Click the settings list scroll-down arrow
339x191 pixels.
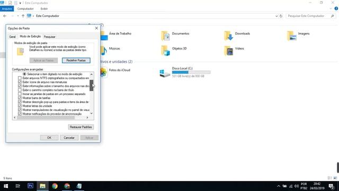click(x=92, y=114)
